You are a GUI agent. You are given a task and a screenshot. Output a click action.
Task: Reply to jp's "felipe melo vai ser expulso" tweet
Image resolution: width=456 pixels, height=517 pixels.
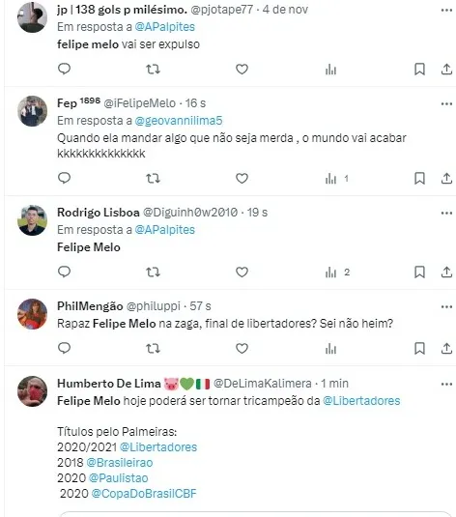coord(65,69)
